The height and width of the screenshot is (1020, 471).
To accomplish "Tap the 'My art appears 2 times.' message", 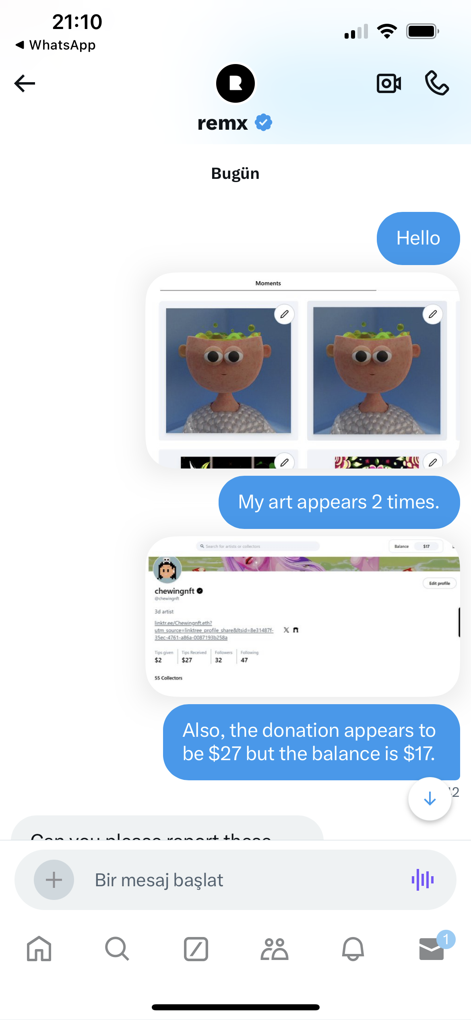I will (339, 502).
